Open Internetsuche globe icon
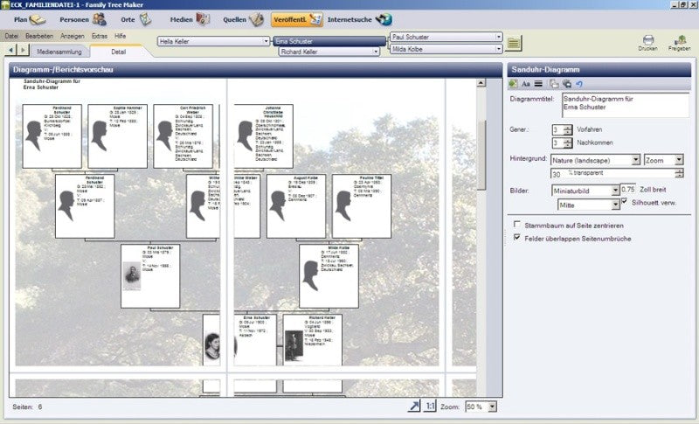 tap(384, 19)
